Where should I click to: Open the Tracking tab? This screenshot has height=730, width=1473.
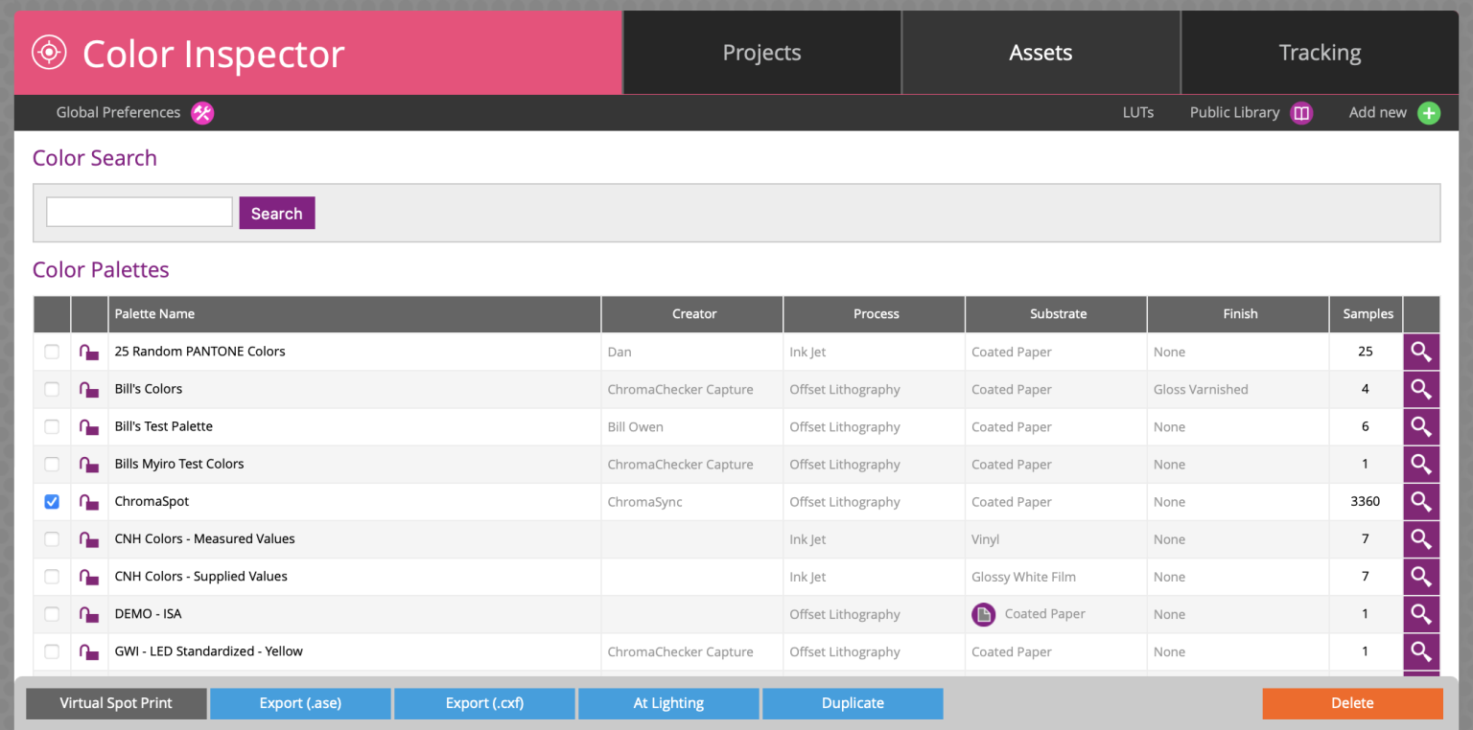coord(1320,53)
